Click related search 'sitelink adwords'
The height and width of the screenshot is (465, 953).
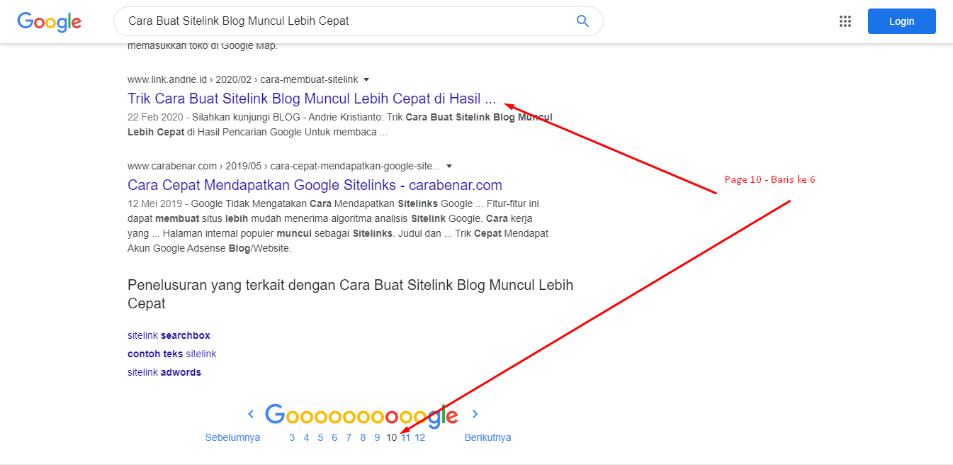[x=164, y=372]
